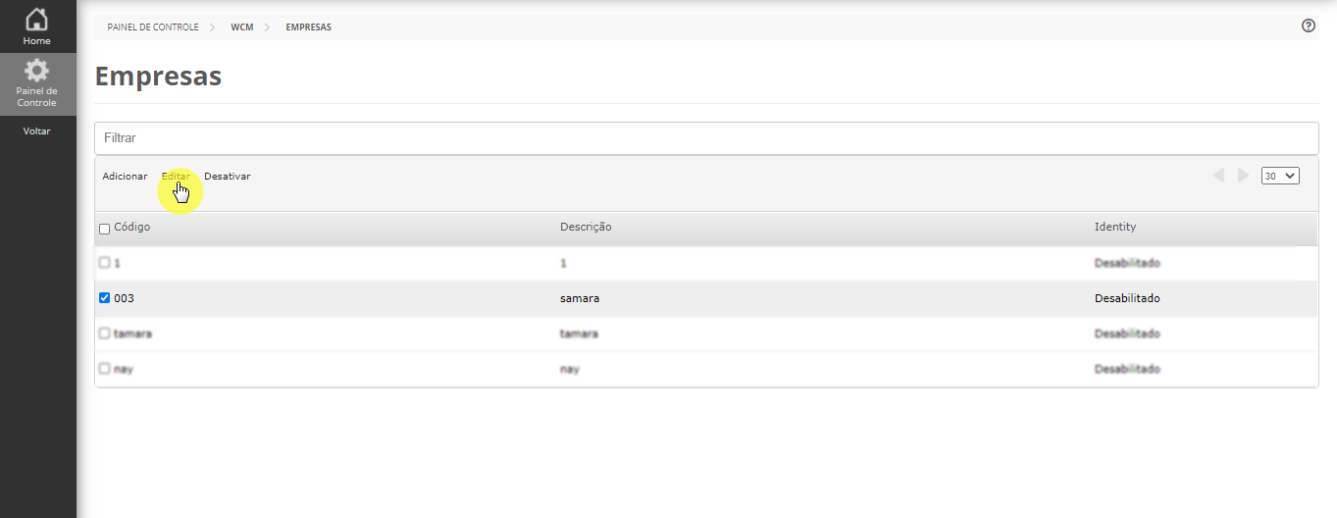Open Painel de Controle breadcrumb link
This screenshot has width=1337, height=518.
153,27
